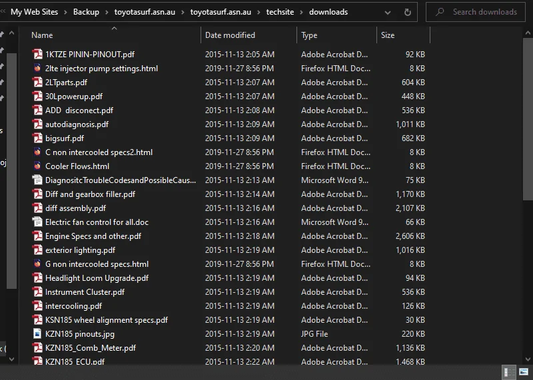
Task: Click the Firefox icon of 2lte injector pump settings.html
Action: click(37, 69)
